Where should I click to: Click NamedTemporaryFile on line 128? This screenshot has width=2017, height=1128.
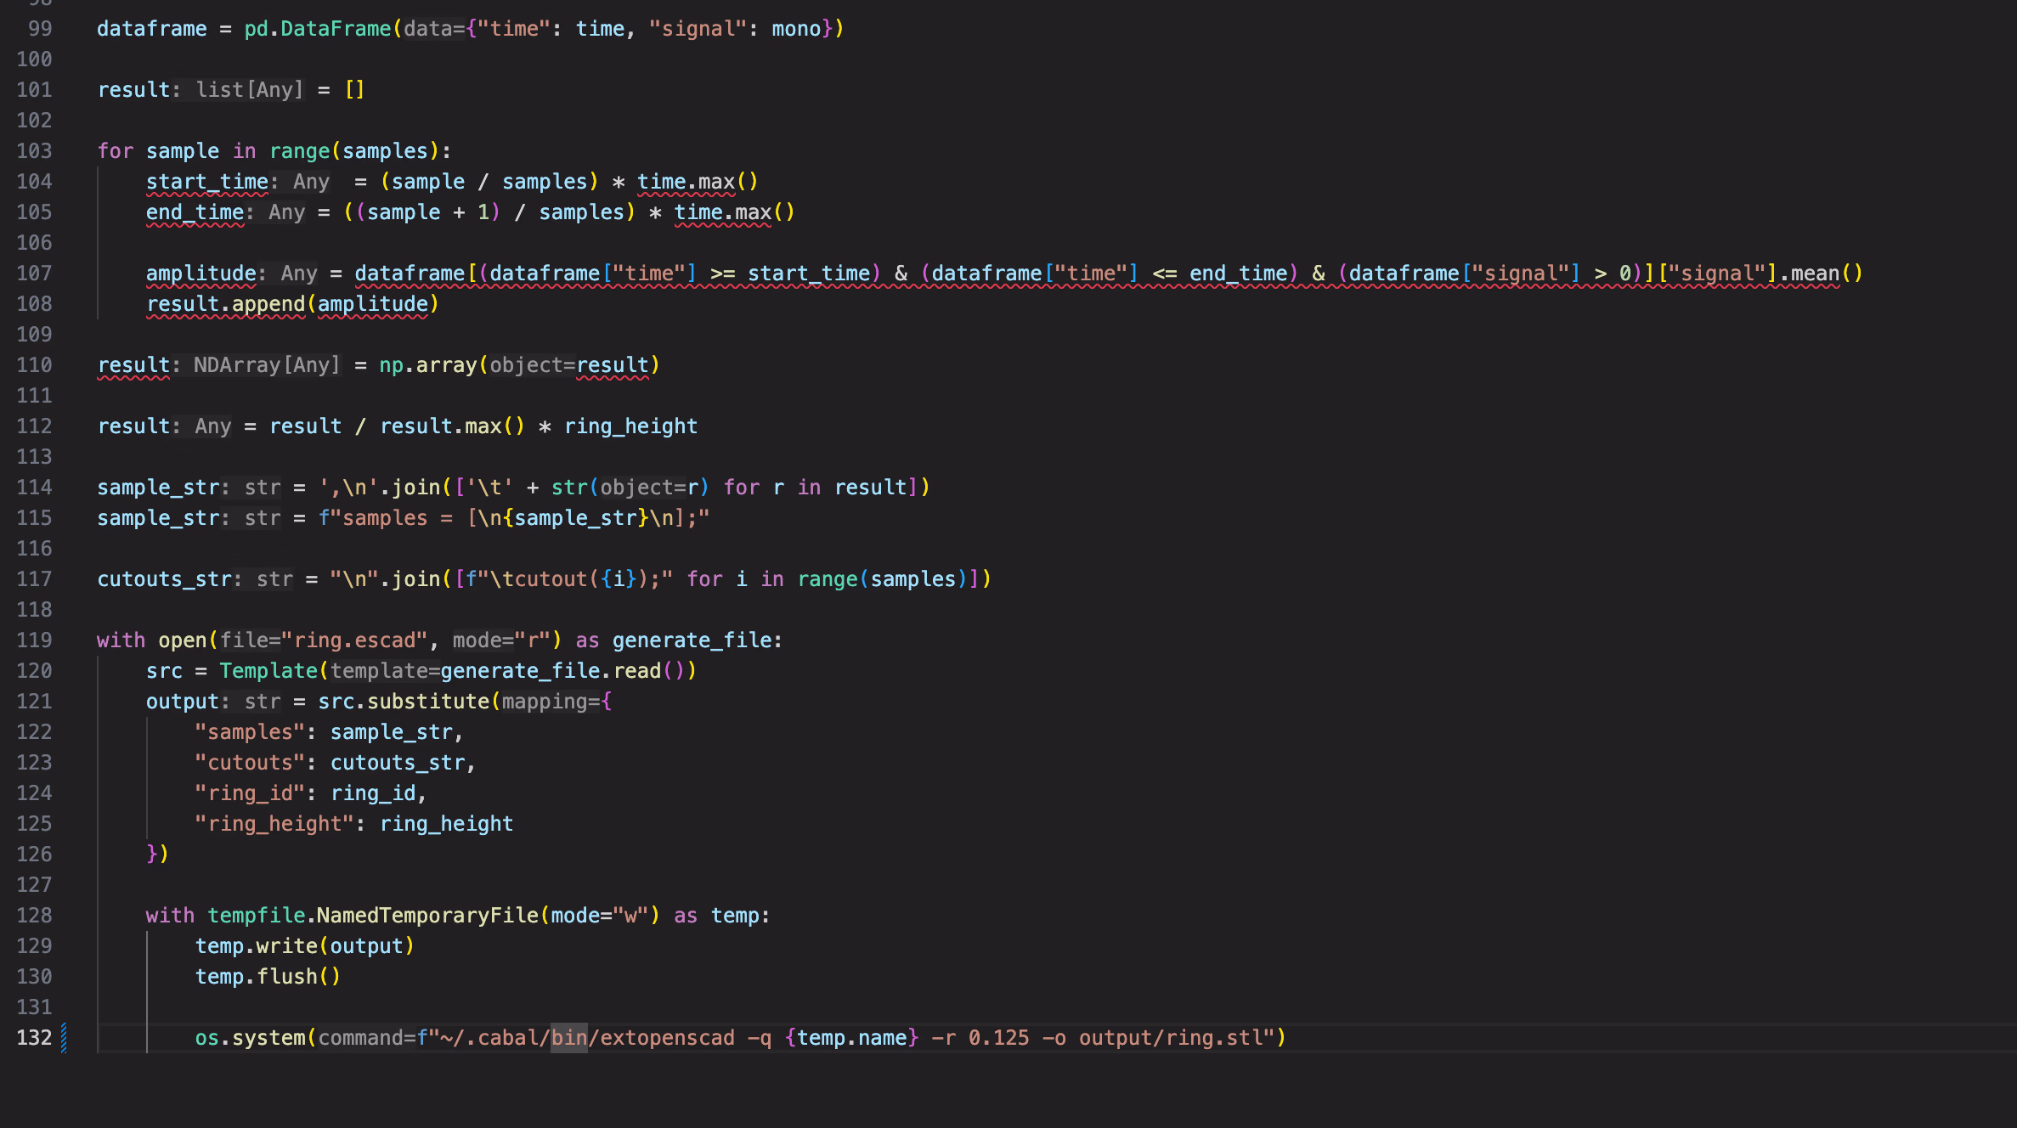tap(427, 915)
